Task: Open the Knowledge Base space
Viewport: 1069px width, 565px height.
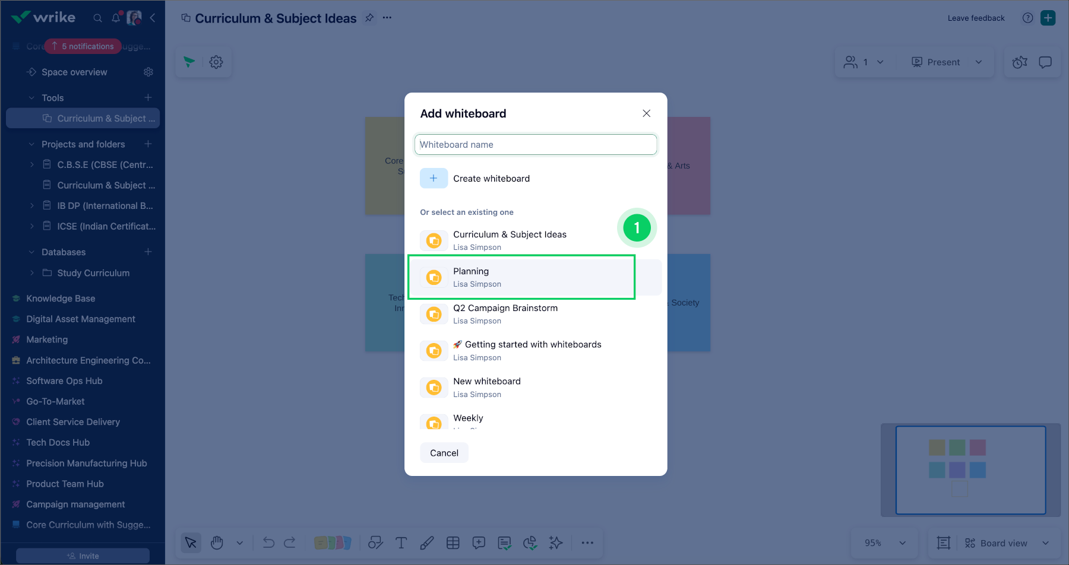Action: tap(61, 298)
